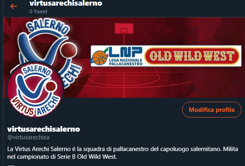Viewport: 245px width, 166px height.
Task: Click the @virtusarechisa handle
Action: click(x=28, y=137)
